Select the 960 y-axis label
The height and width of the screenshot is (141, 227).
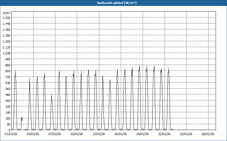[x=7, y=59]
